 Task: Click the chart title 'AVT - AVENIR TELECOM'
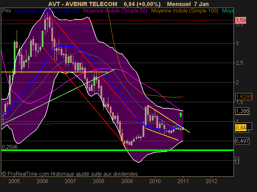coord(83,4)
